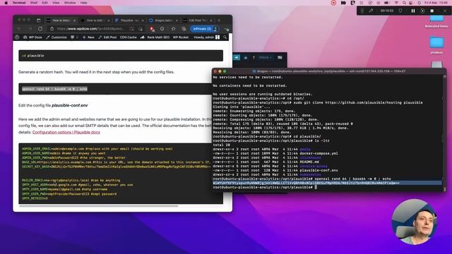Click the question mark icon in background panel

click(x=254, y=58)
